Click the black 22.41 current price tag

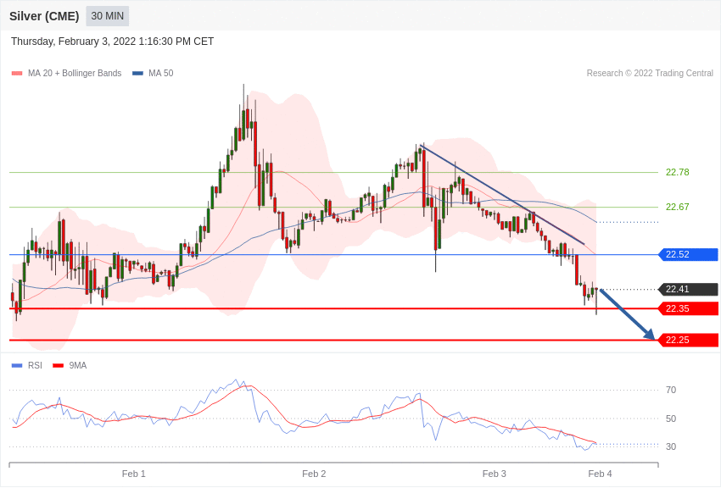pos(689,289)
